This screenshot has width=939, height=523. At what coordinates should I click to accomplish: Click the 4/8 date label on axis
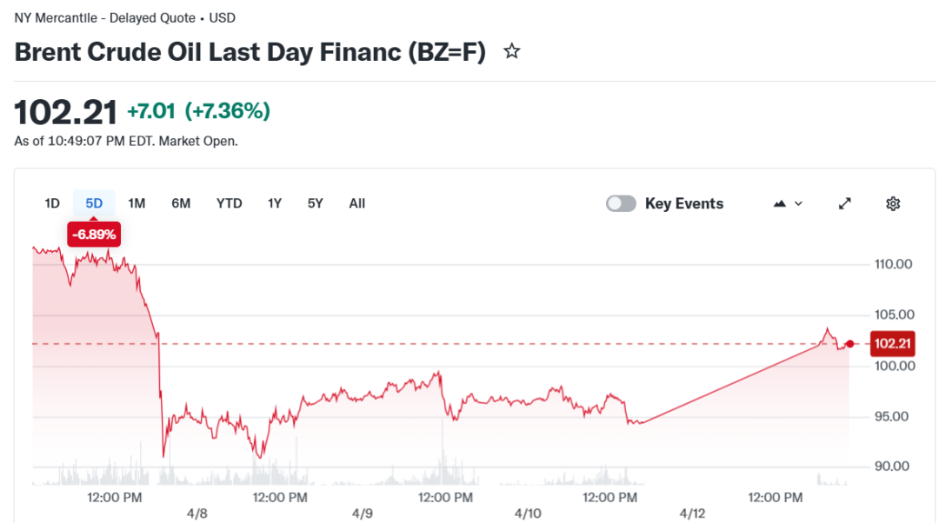197,513
